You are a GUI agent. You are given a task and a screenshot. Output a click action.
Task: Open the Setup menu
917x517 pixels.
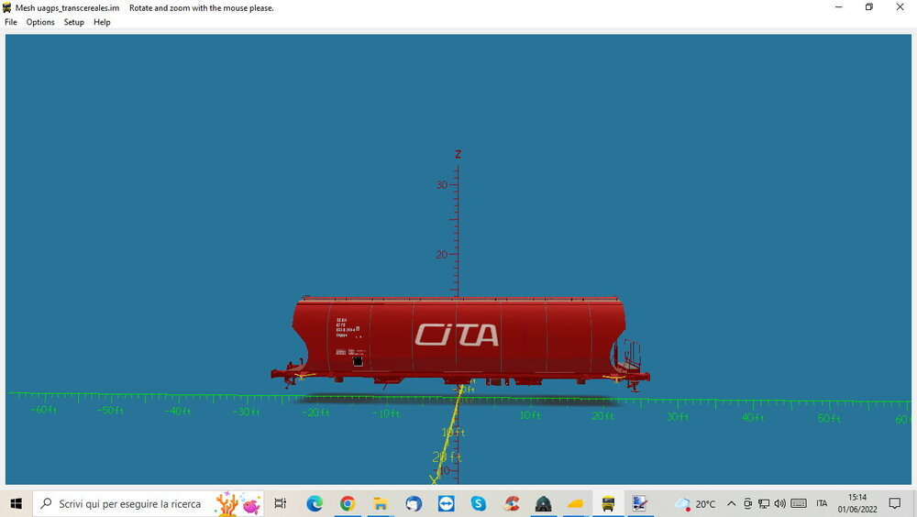73,22
